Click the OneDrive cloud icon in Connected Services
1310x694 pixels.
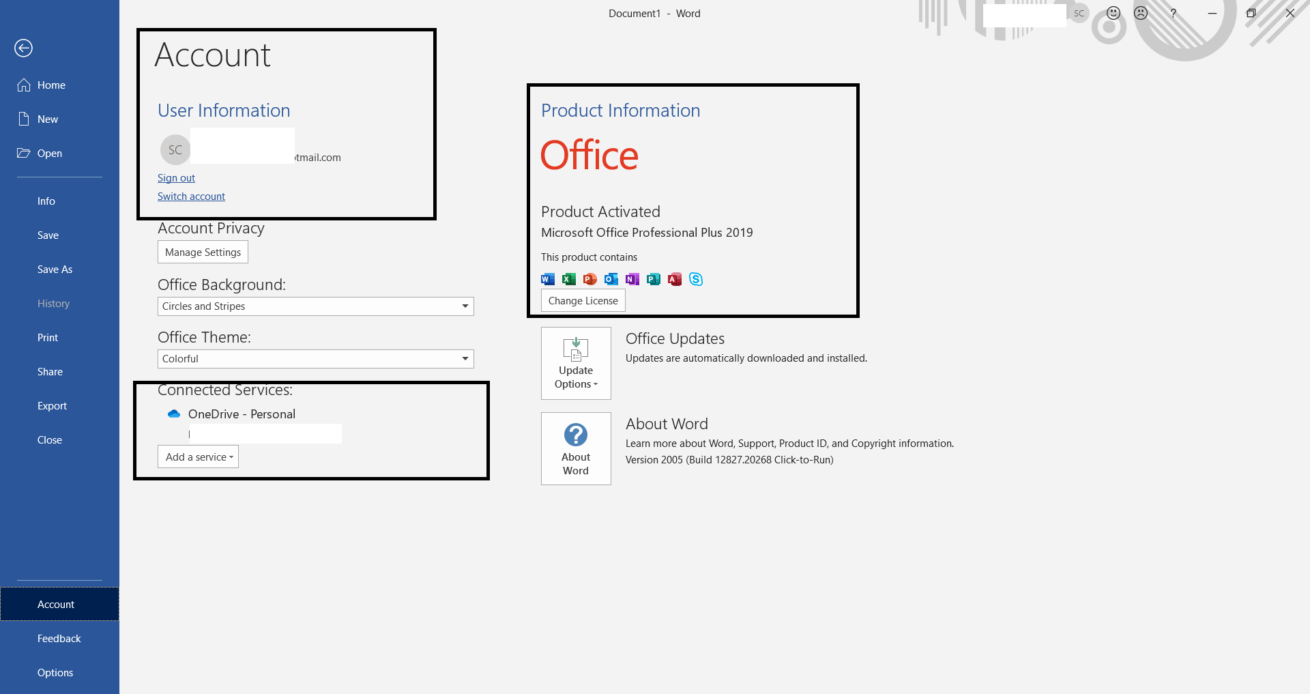coord(174,414)
